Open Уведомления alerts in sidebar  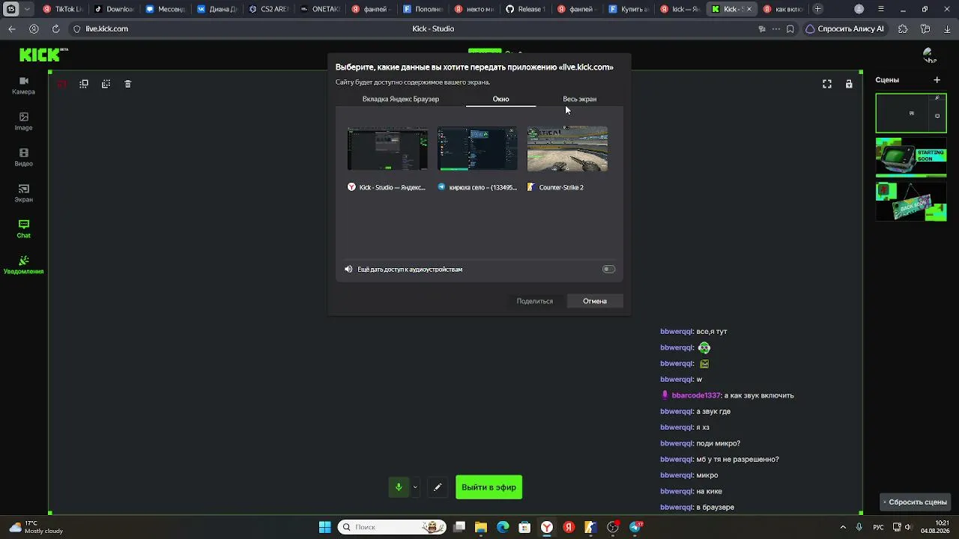pyautogui.click(x=23, y=265)
